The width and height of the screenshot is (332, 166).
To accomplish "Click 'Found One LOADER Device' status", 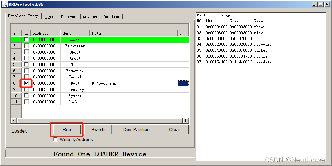I will [100, 154].
